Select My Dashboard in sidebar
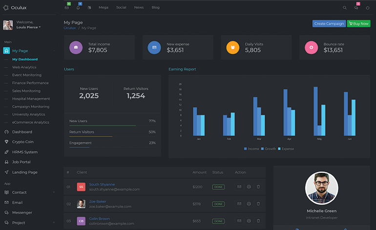Image resolution: width=376 pixels, height=230 pixels. click(x=25, y=59)
